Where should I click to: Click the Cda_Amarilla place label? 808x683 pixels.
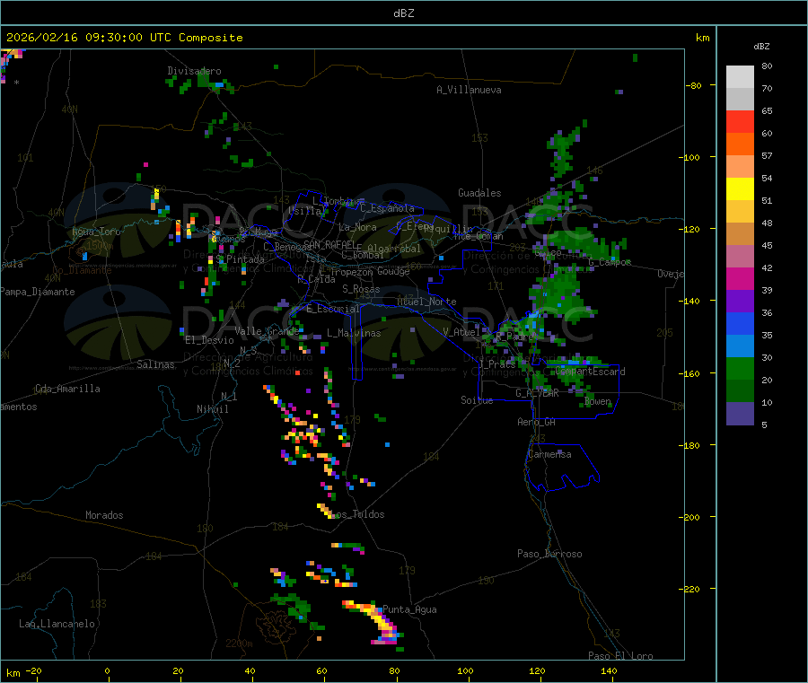pyautogui.click(x=67, y=389)
